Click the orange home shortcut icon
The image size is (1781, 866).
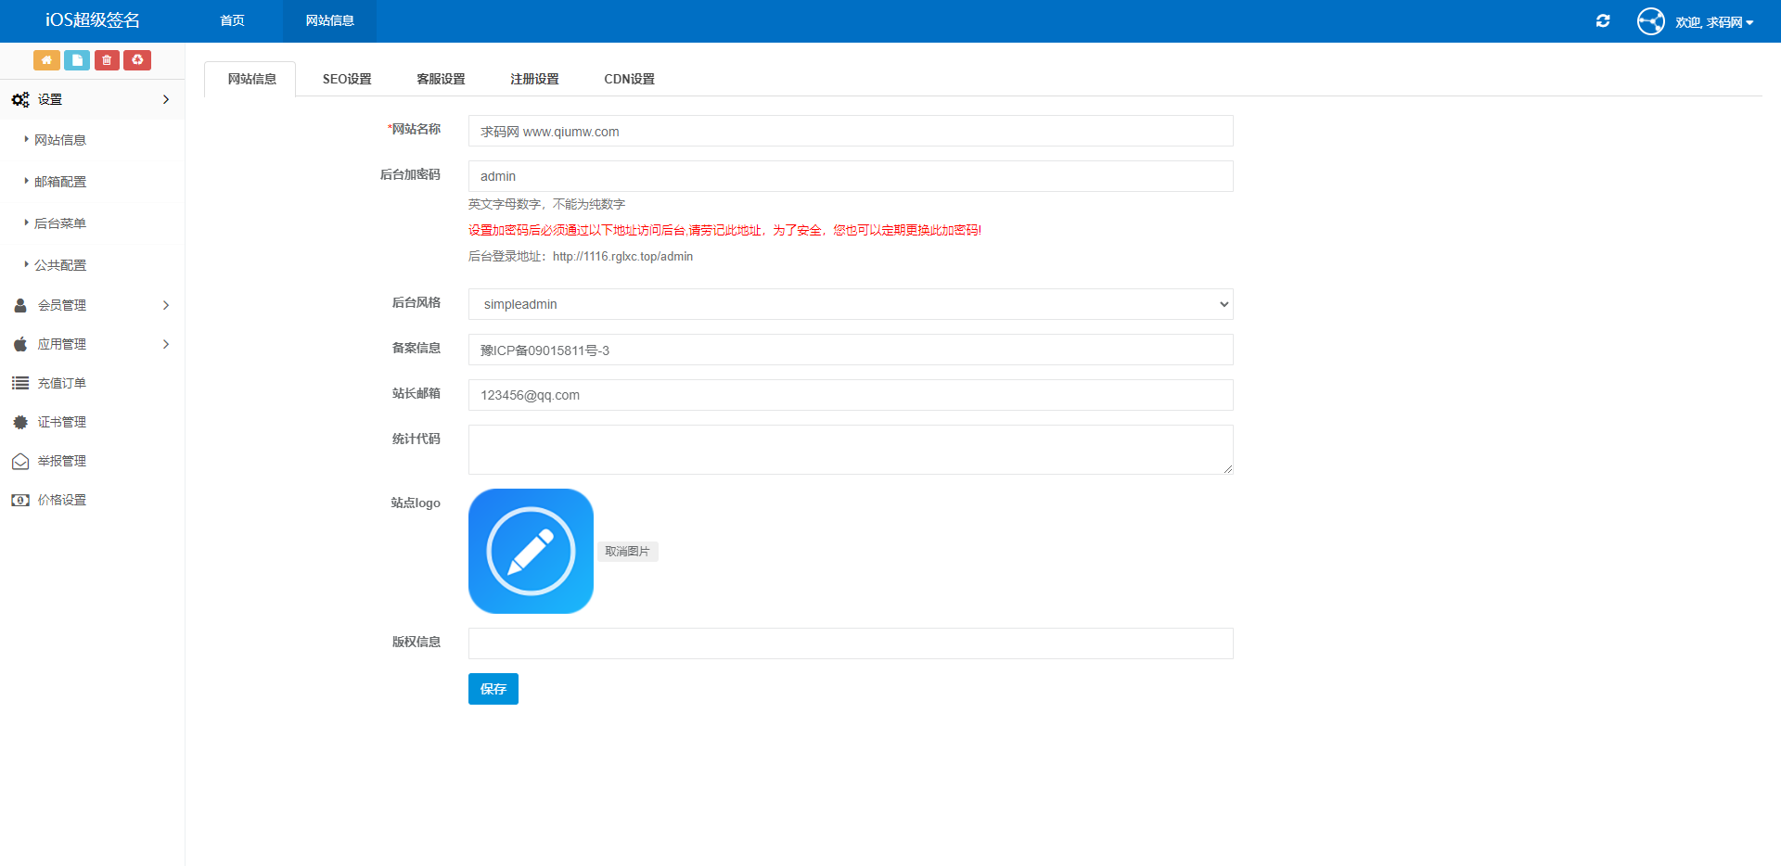click(46, 60)
